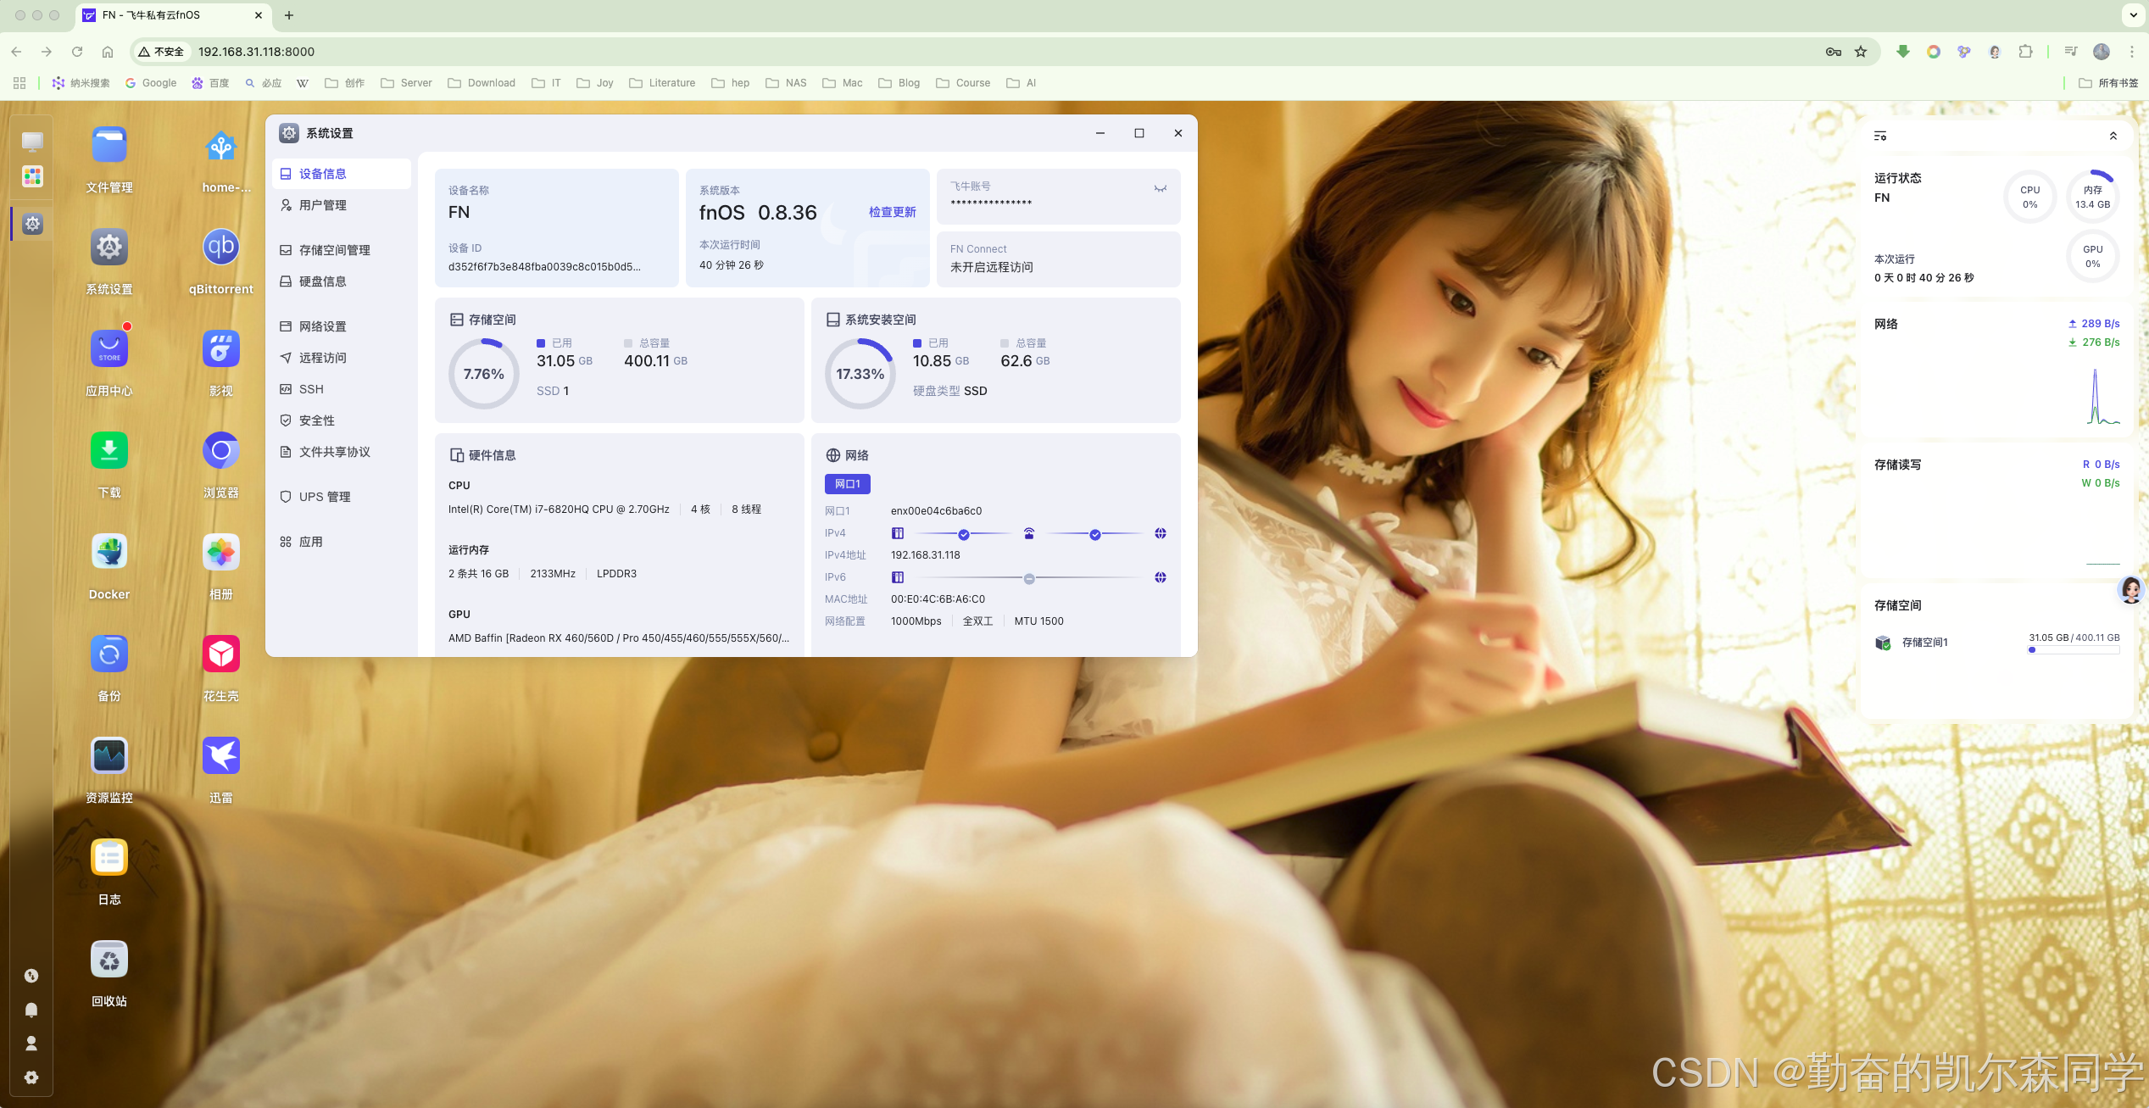2149x1108 pixels.
Task: Open the 相册 photo album app
Action: [220, 553]
